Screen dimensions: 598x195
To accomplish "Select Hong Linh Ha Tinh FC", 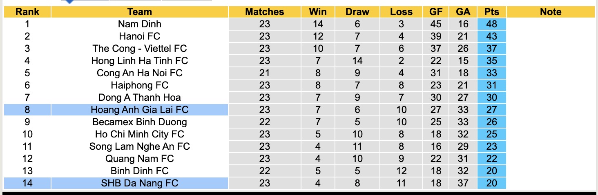I will click(x=139, y=61).
